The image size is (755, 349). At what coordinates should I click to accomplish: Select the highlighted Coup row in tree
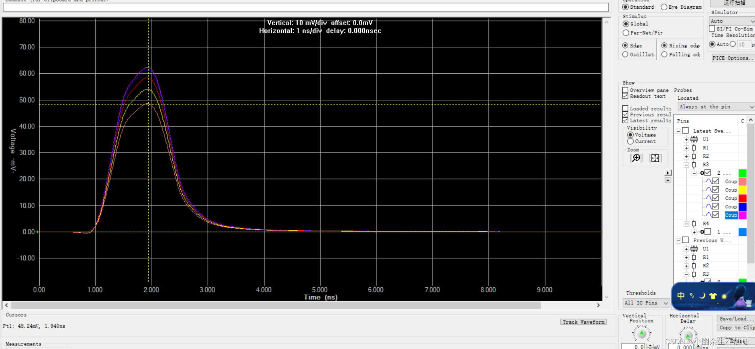(731, 215)
